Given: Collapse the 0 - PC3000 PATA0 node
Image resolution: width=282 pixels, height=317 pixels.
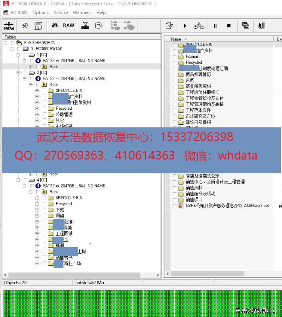Looking at the screenshot, I should pos(12,49).
